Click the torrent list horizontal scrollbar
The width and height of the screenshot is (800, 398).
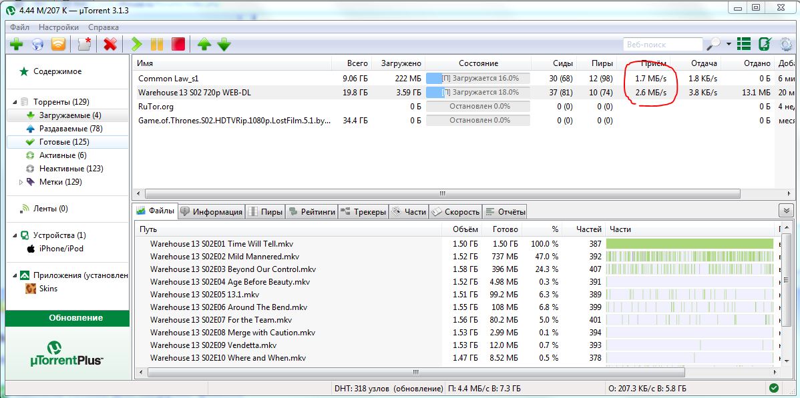(442, 193)
